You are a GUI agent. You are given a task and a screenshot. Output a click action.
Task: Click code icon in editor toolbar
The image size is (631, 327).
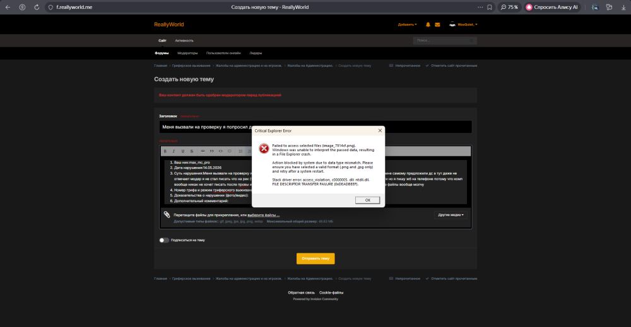[220, 151]
